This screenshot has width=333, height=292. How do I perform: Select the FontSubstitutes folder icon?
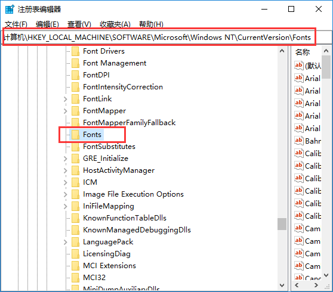(75, 147)
